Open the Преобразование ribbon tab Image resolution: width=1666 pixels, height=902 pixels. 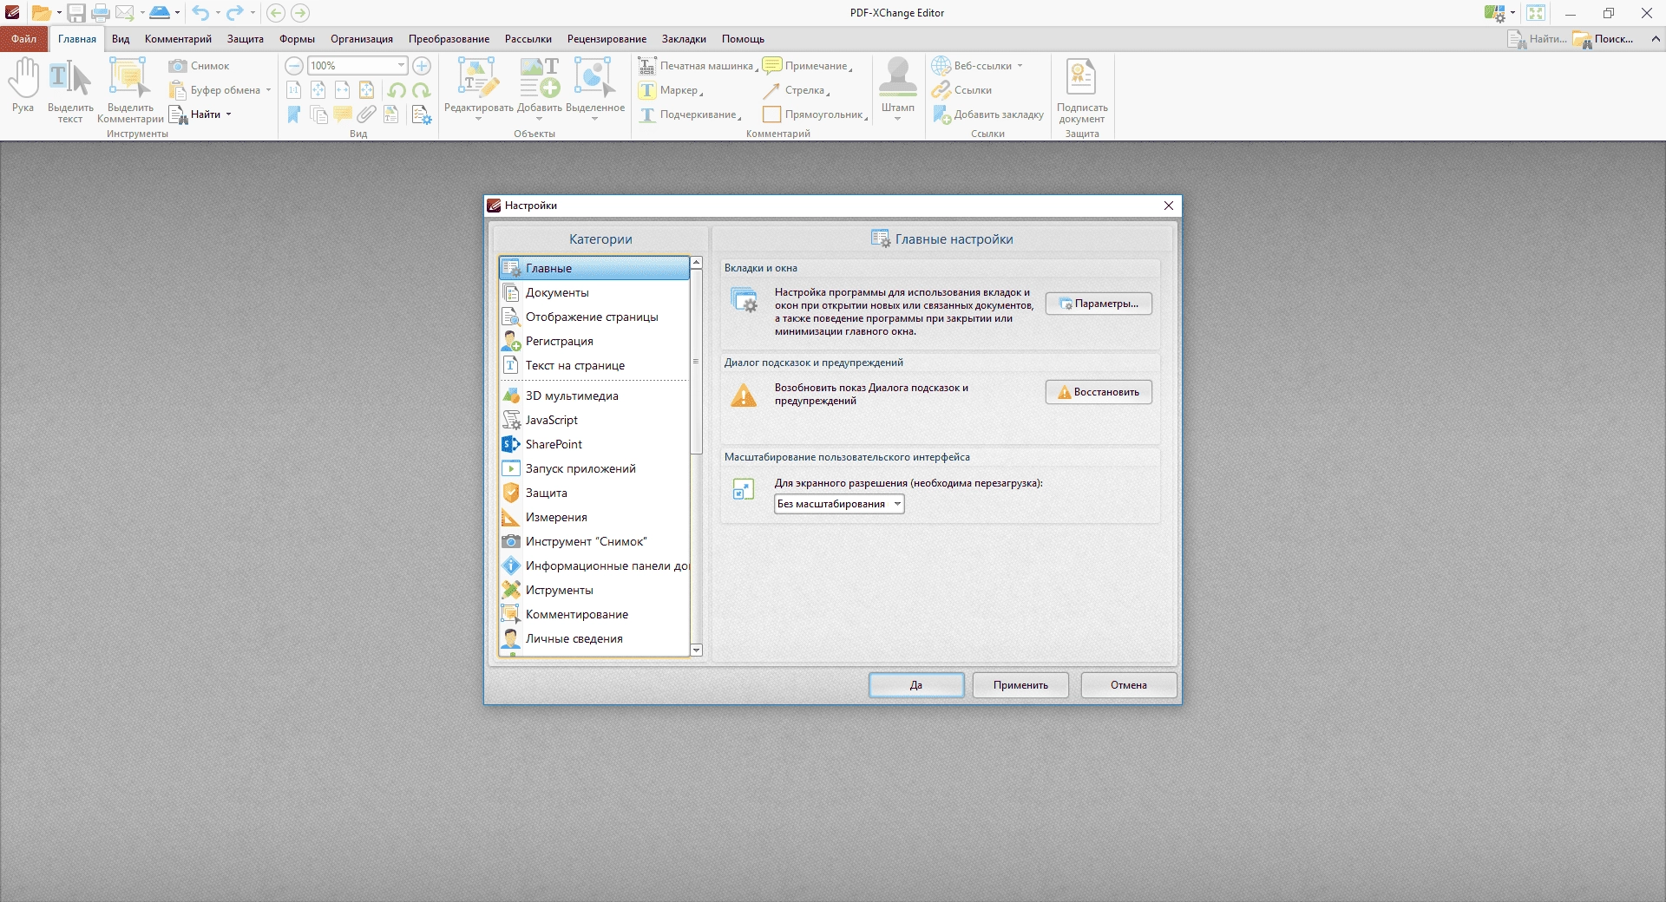(x=449, y=39)
